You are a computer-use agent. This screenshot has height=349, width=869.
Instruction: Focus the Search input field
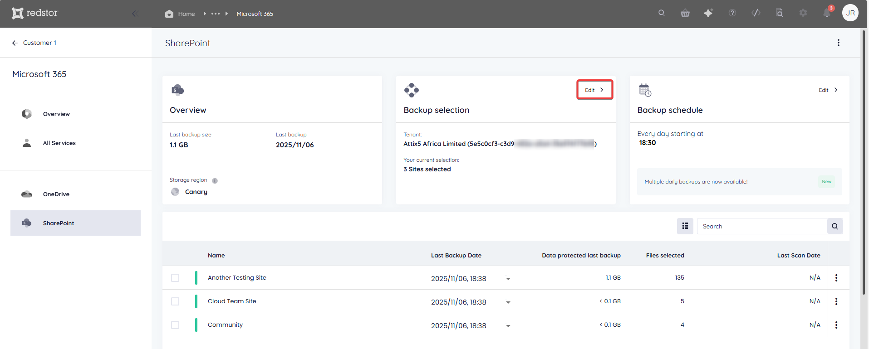762,226
